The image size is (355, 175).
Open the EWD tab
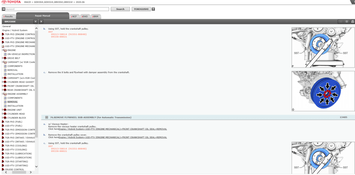(84, 17)
